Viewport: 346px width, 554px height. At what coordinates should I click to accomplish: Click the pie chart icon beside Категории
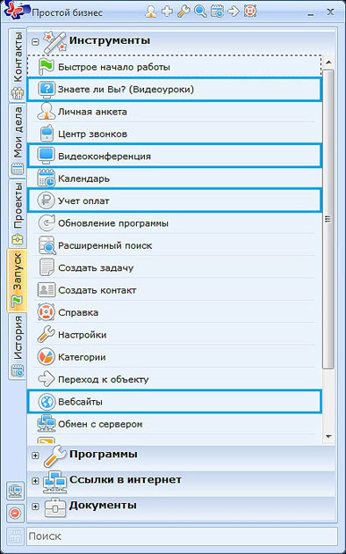[x=47, y=357]
